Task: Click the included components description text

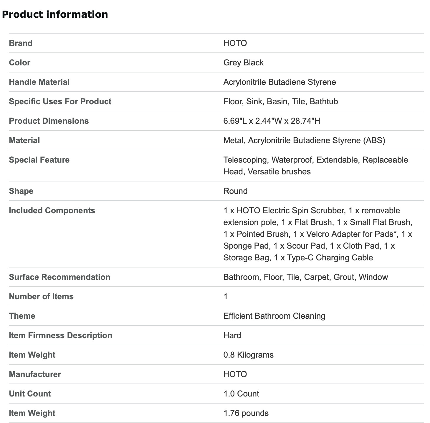Action: (x=318, y=234)
